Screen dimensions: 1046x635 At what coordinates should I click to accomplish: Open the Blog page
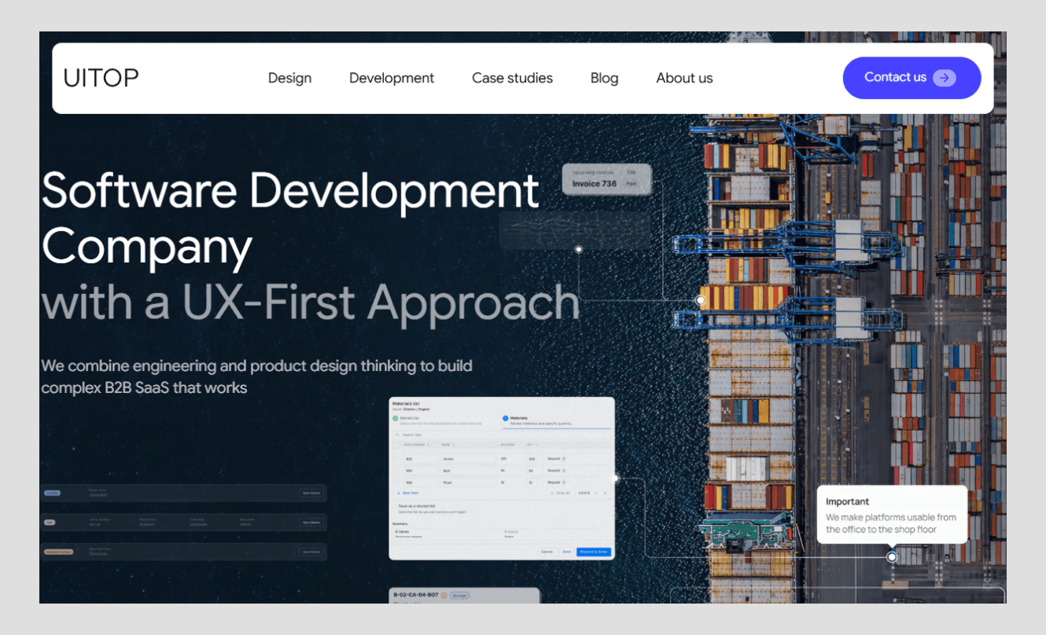pos(604,78)
